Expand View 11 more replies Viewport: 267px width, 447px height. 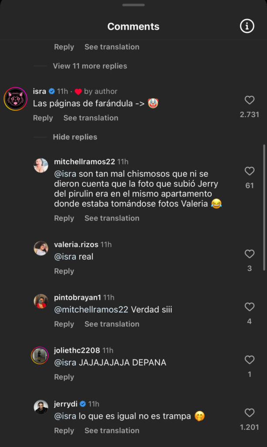click(x=90, y=66)
